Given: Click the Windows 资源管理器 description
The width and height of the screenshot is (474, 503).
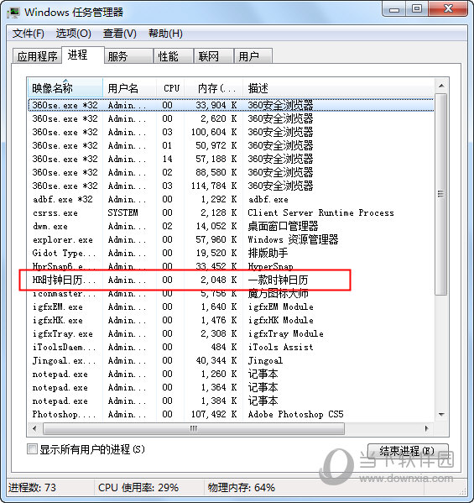Looking at the screenshot, I should coord(293,240).
